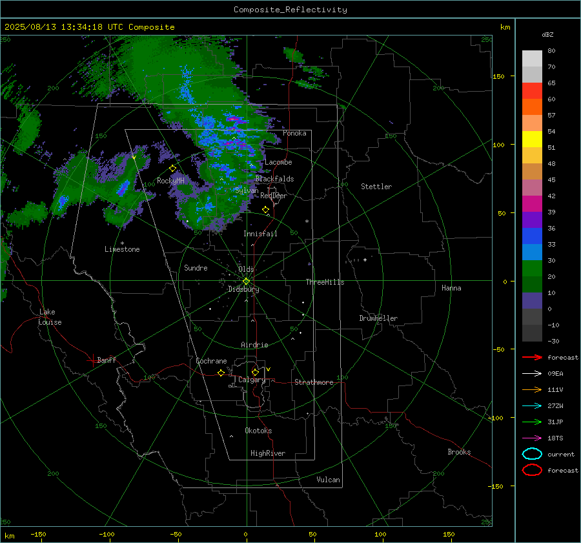Click the Brooks town label
Image resolution: width=581 pixels, height=543 pixels.
[x=459, y=452]
